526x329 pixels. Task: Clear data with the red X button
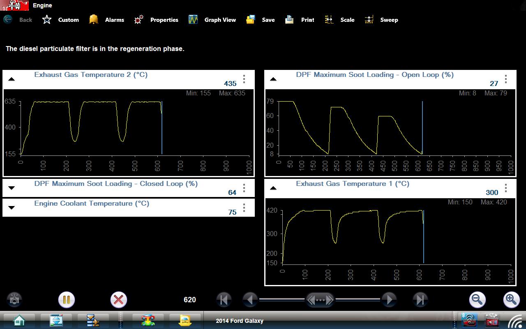[118, 300]
